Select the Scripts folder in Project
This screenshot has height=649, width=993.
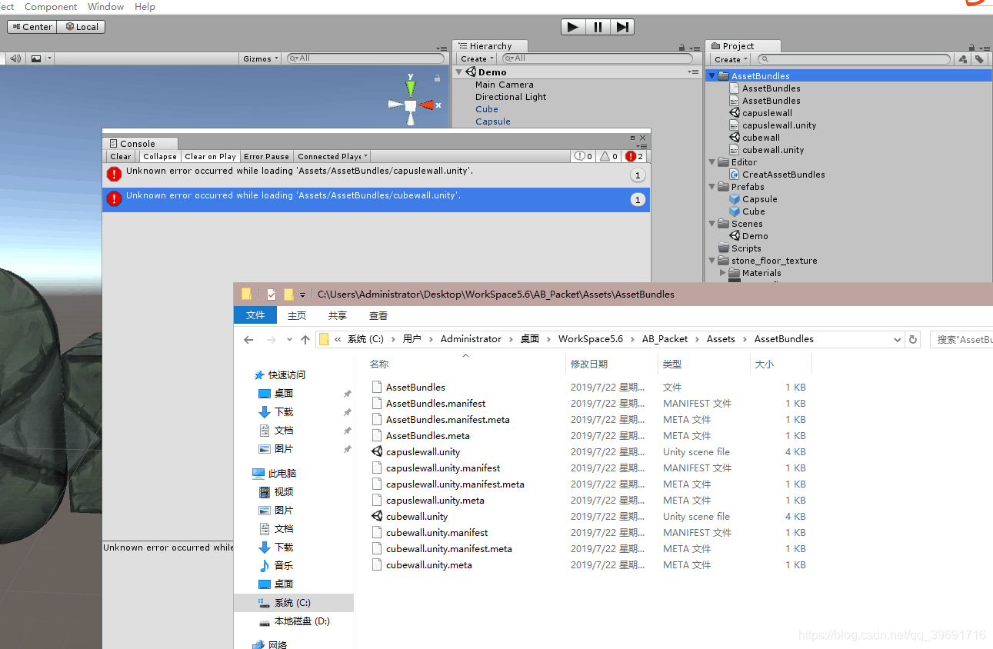pyautogui.click(x=739, y=248)
